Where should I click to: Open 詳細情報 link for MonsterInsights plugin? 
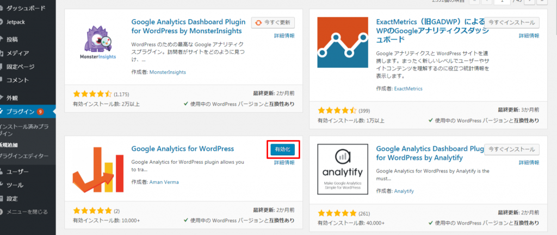pyautogui.click(x=284, y=35)
